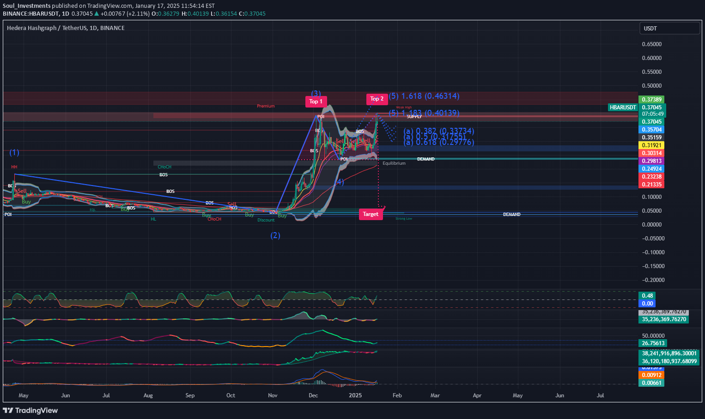Click 0.50000 on the price axis
The image size is (705, 419).
pyautogui.click(x=652, y=86)
